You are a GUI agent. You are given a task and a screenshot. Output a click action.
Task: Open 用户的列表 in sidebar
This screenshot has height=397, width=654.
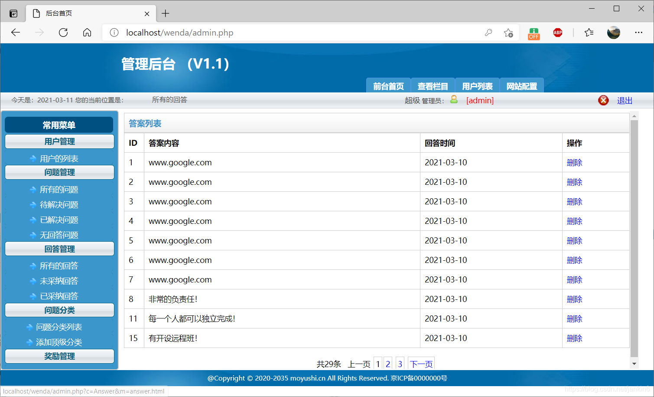pyautogui.click(x=59, y=159)
